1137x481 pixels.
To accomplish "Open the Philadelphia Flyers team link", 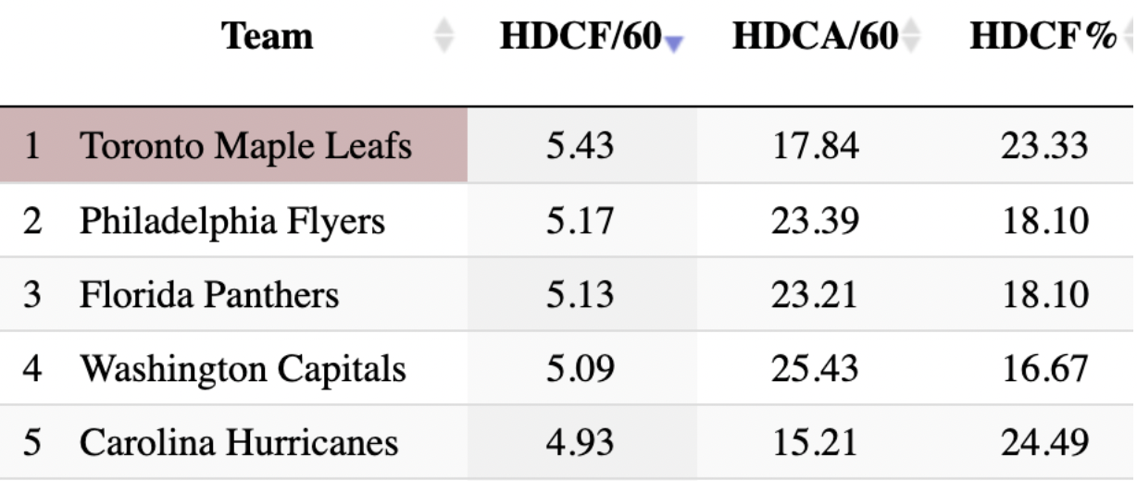I will click(x=231, y=221).
